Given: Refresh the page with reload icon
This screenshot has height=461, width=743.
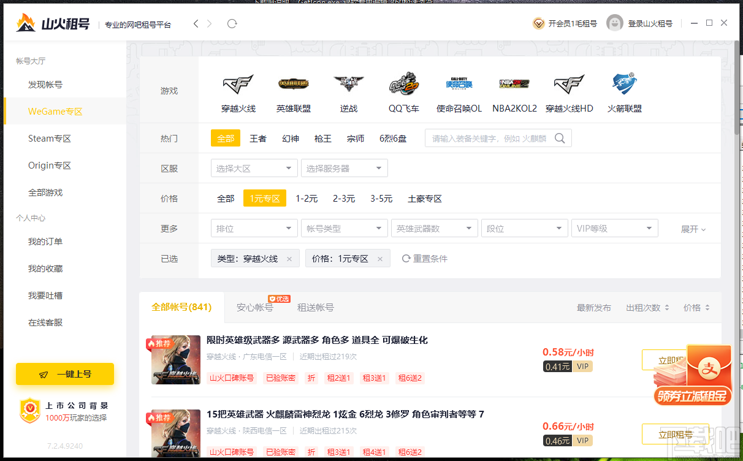Looking at the screenshot, I should coord(232,24).
